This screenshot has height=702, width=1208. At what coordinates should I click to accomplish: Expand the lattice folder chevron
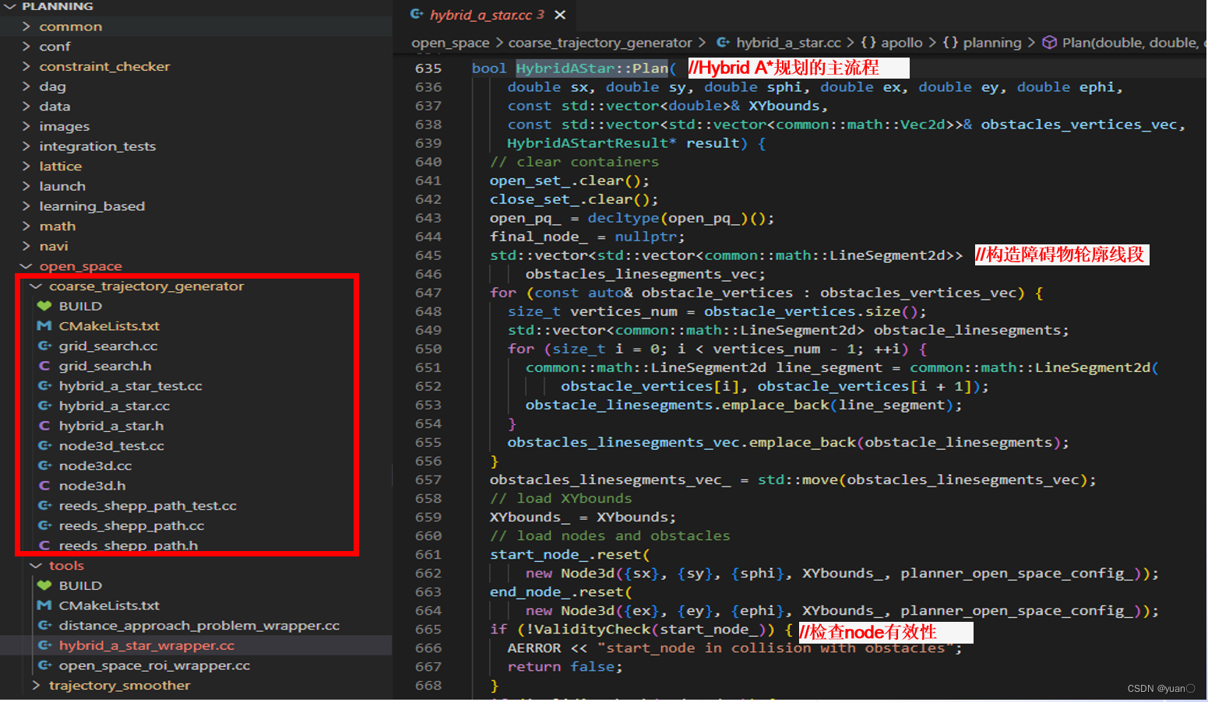[26, 167]
